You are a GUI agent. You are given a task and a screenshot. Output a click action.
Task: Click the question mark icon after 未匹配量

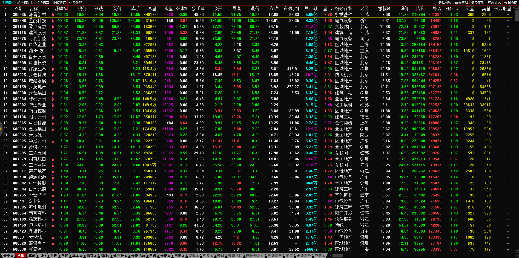[514, 9]
